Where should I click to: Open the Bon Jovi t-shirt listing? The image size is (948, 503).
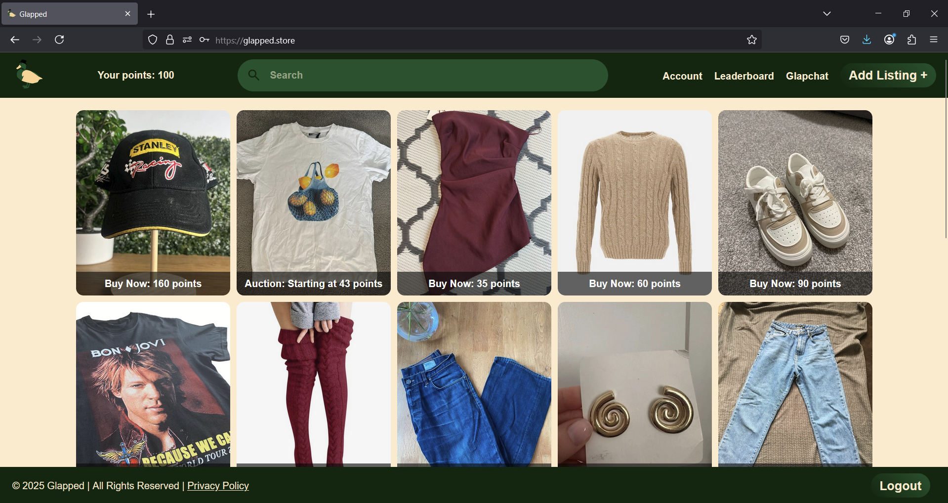pyautogui.click(x=153, y=384)
